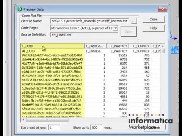Click L_PARTKEY value 19568
The height and width of the screenshot is (136, 182).
pos(123,105)
